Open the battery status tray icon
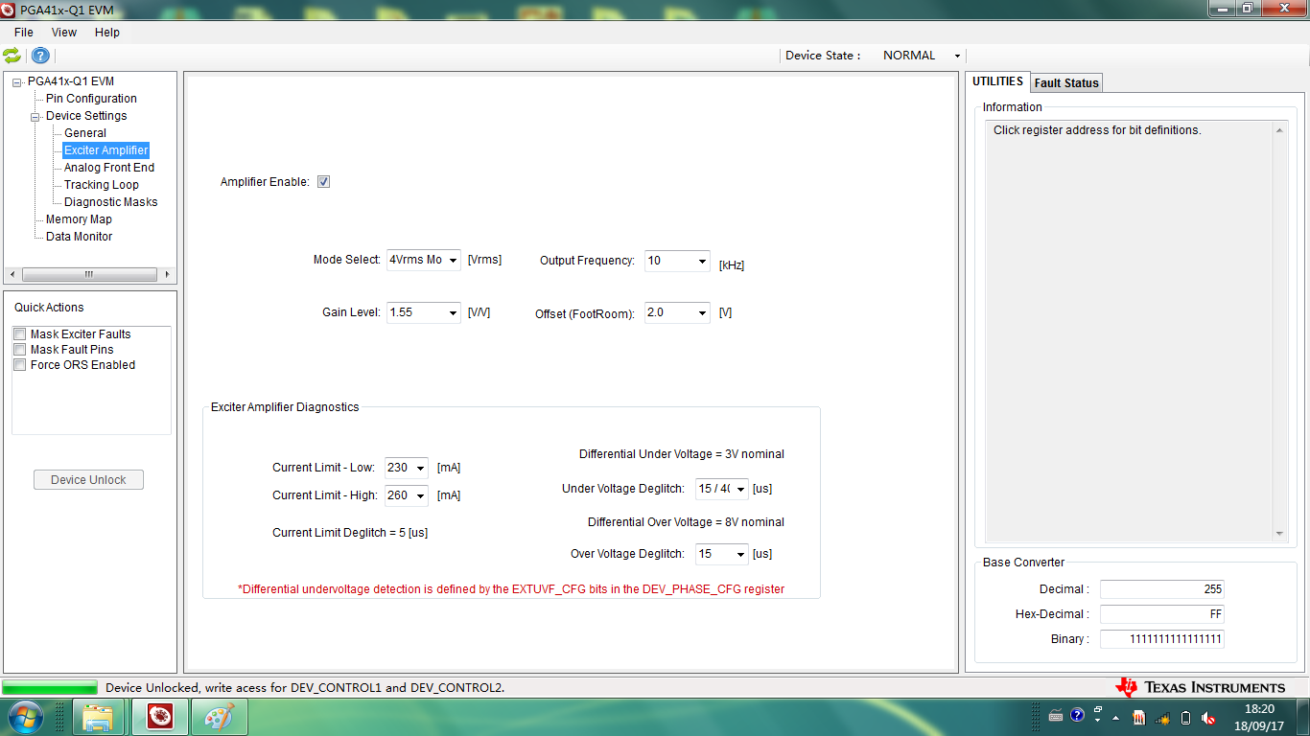The height and width of the screenshot is (736, 1310). [x=1186, y=717]
